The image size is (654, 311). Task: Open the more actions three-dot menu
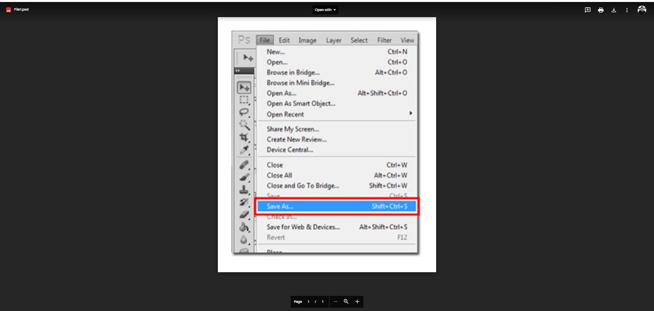click(627, 10)
